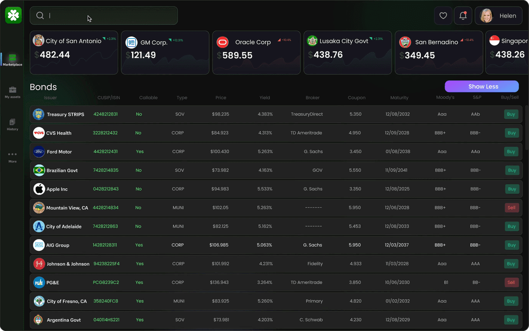
Task: Click CUSIP PCG8239C2
Action: pos(106,283)
